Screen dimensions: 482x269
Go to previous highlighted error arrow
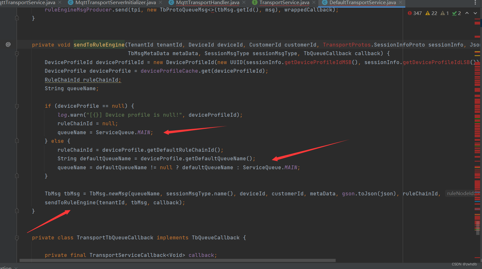(467, 13)
